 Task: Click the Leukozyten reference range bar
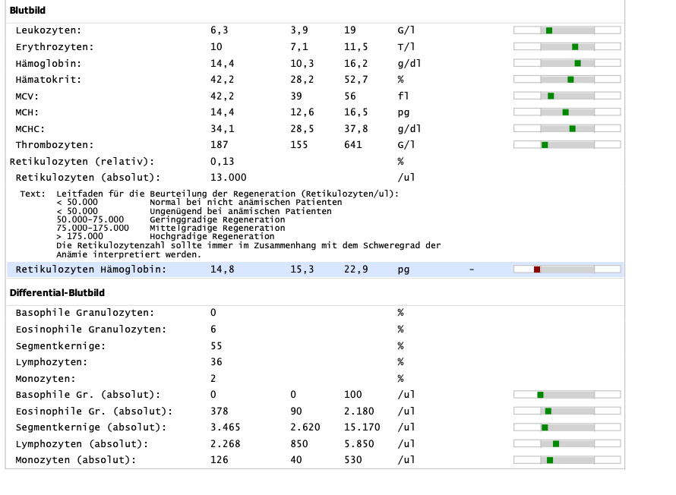pyautogui.click(x=567, y=30)
